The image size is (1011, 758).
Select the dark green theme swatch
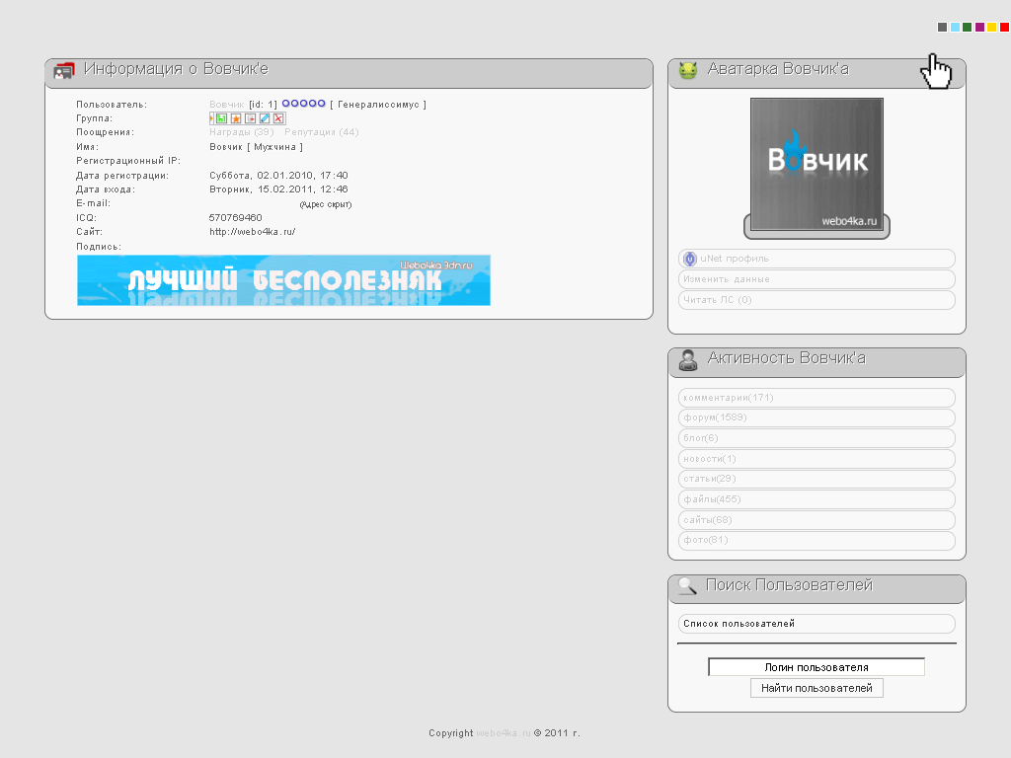[968, 27]
